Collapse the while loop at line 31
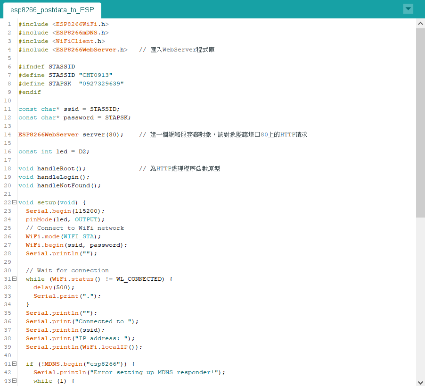Viewport: 425px width, 386px height. [14, 279]
